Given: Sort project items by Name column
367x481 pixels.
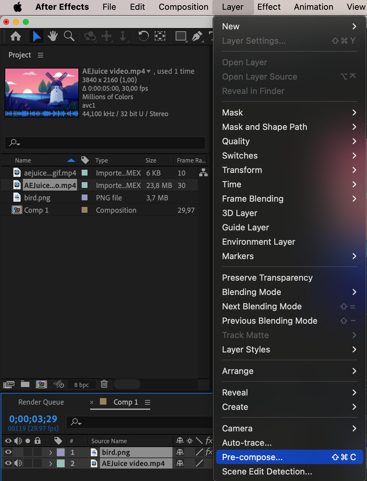Looking at the screenshot, I should pyautogui.click(x=23, y=160).
